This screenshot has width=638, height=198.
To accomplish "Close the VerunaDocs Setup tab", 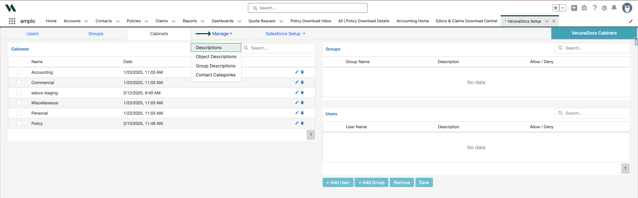I will pos(554,21).
